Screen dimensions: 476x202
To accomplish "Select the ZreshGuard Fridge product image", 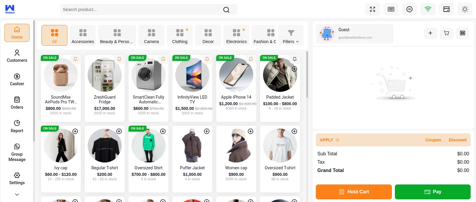I will (105, 75).
